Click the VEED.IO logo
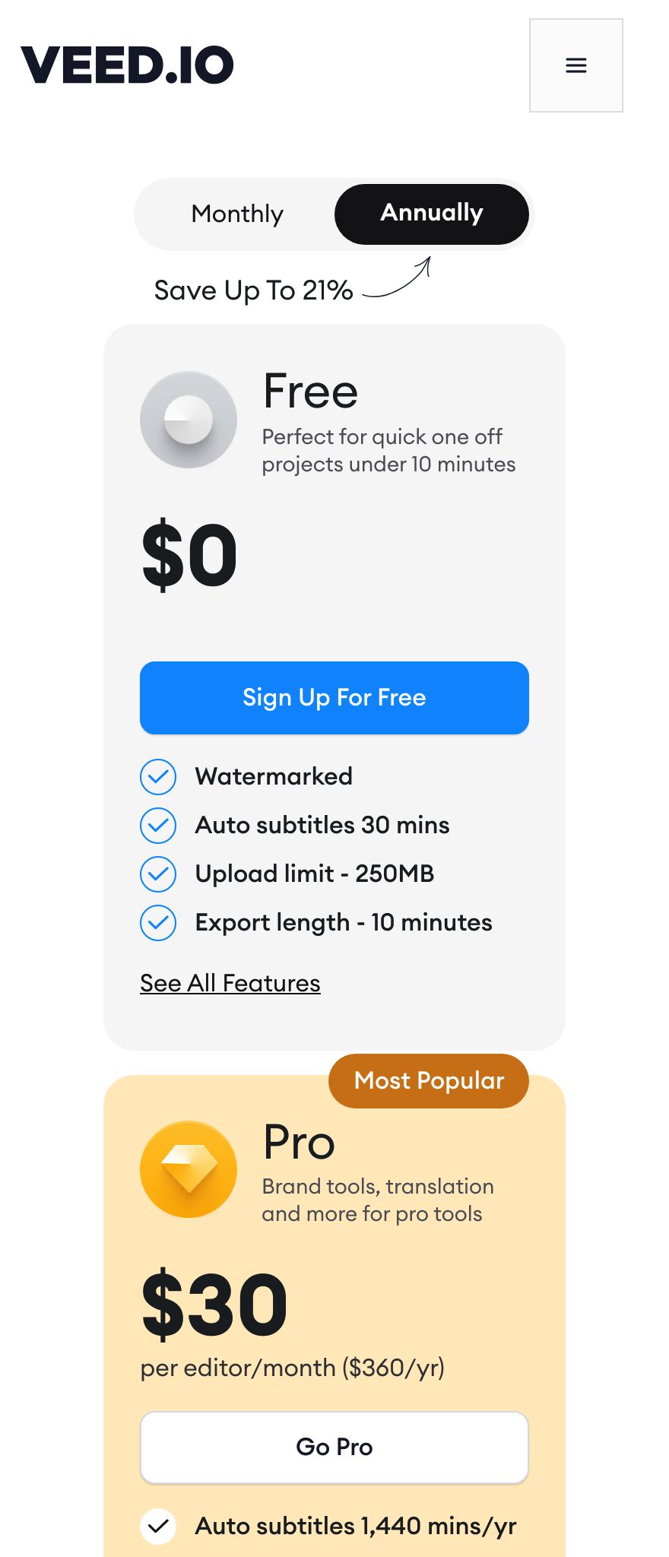 127,65
